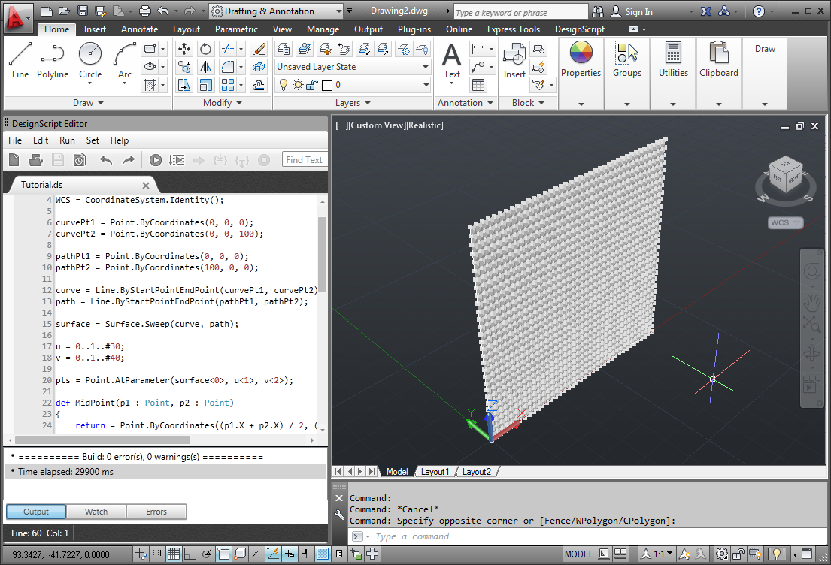Toggle the layer lightbulb on/off icon
Screen dimensions: 831x565
(x=284, y=86)
